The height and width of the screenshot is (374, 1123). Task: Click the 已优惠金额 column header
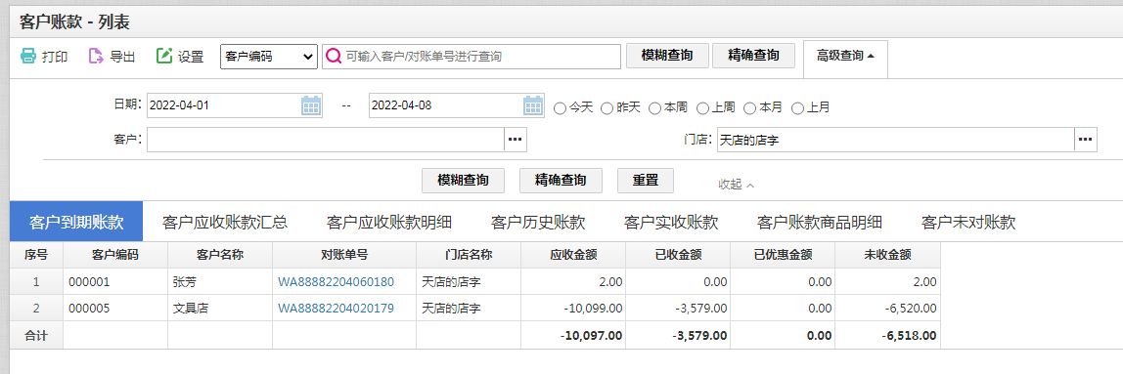coord(783,255)
